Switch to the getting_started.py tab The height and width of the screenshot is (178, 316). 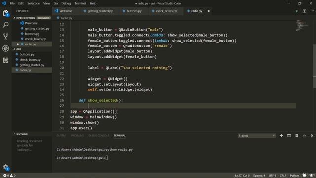pos(100,11)
